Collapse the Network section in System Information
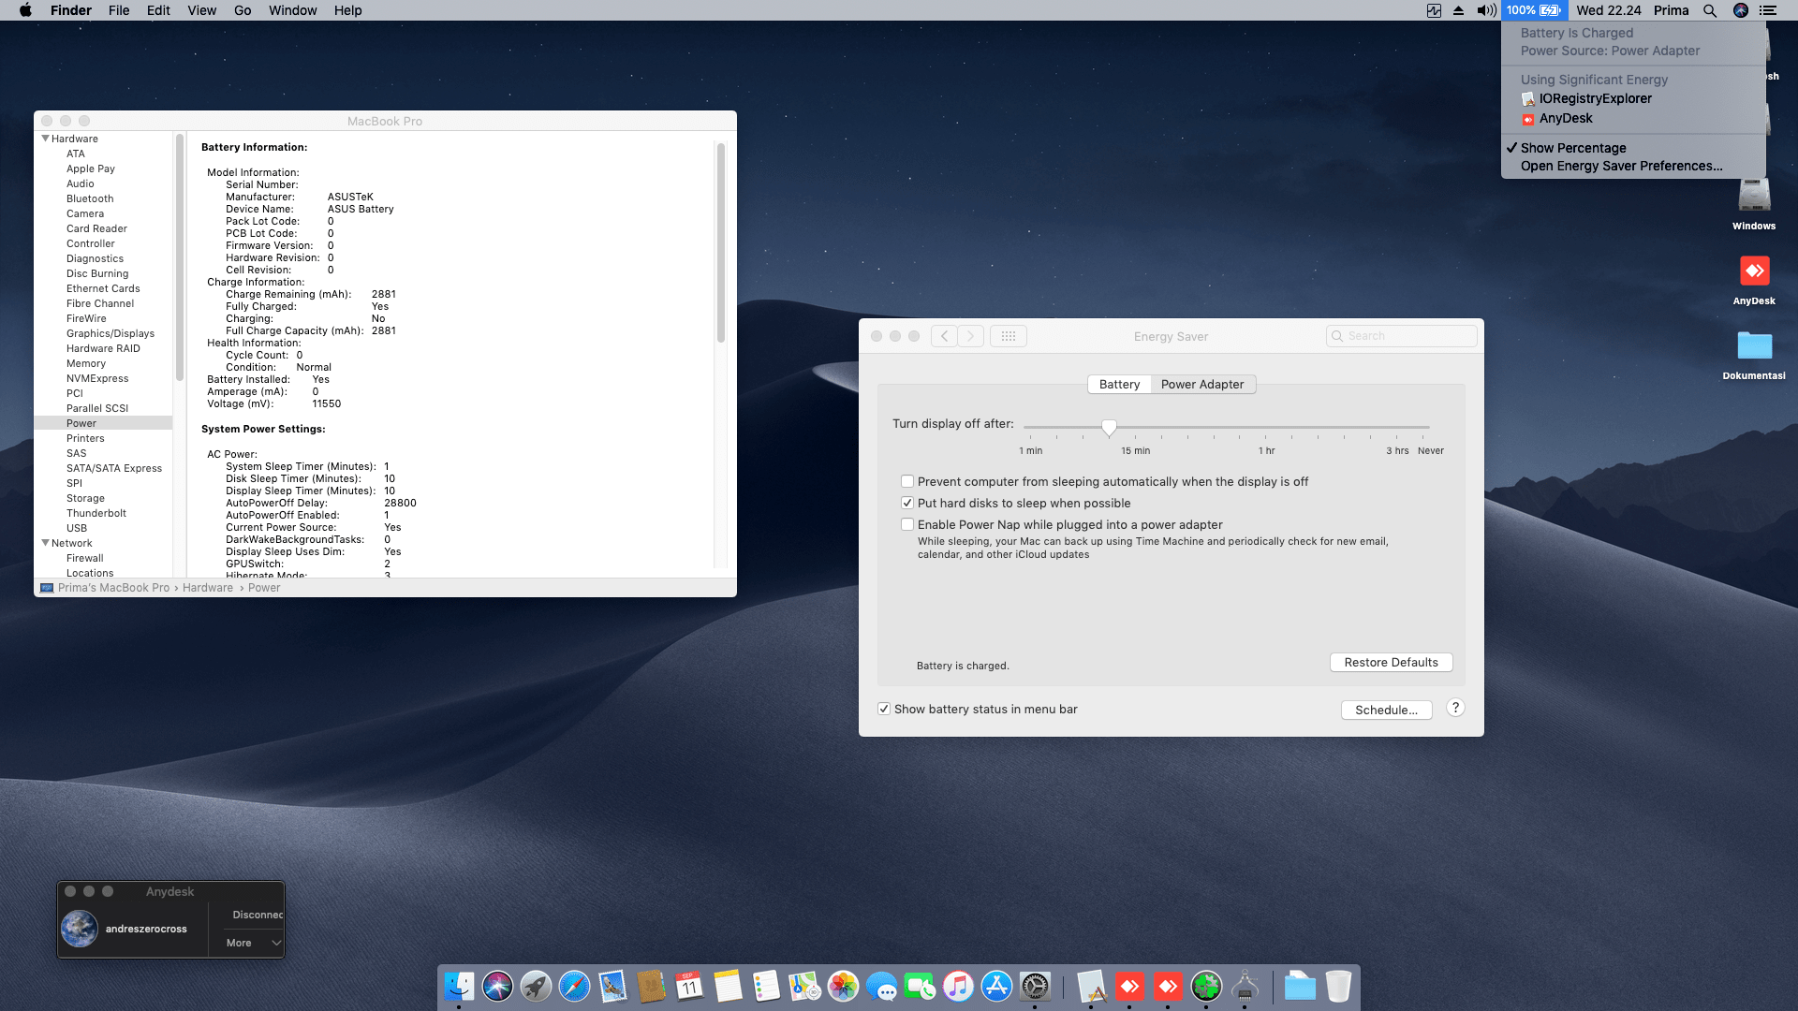This screenshot has width=1798, height=1011. click(x=45, y=543)
